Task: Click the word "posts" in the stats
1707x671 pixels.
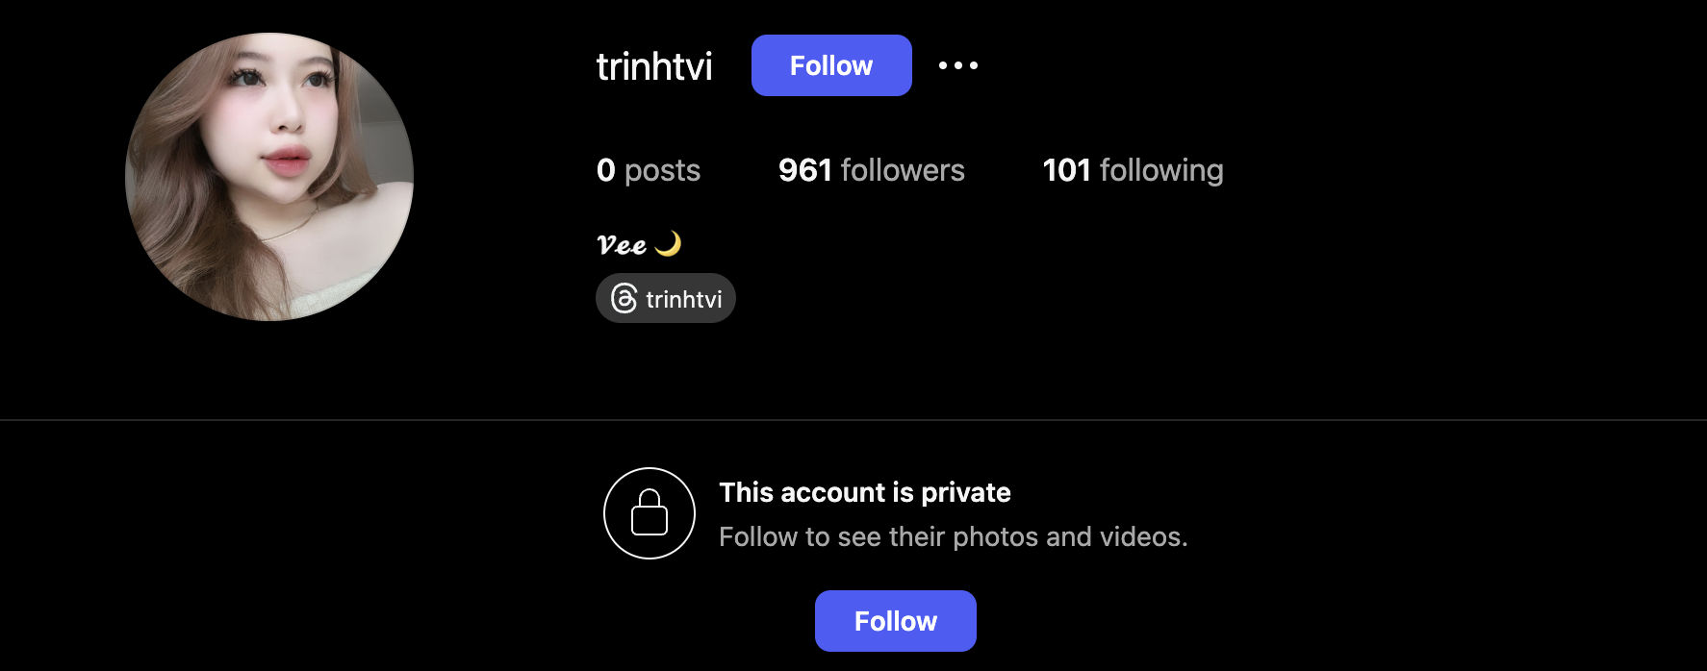Action: point(662,170)
